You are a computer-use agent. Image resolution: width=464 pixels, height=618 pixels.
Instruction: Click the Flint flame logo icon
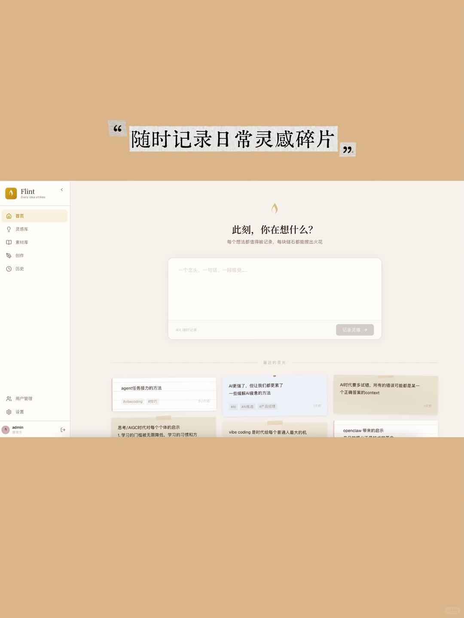pyautogui.click(x=11, y=193)
